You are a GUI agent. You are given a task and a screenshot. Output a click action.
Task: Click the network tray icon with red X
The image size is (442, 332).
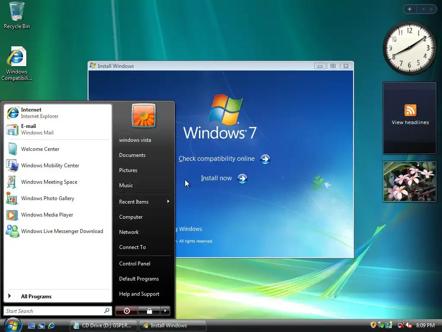[401, 325]
